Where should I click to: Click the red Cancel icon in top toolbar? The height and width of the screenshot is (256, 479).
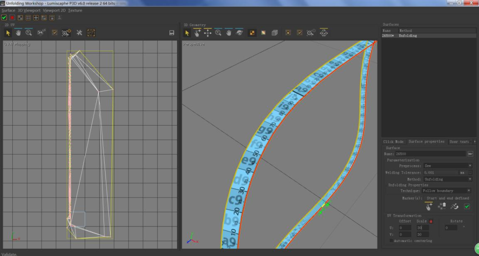pos(12,18)
